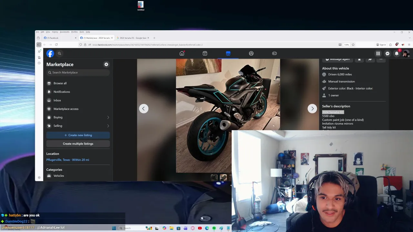The image size is (413, 232).
Task: Select the second photo thumbnail
Action: [x=223, y=178]
